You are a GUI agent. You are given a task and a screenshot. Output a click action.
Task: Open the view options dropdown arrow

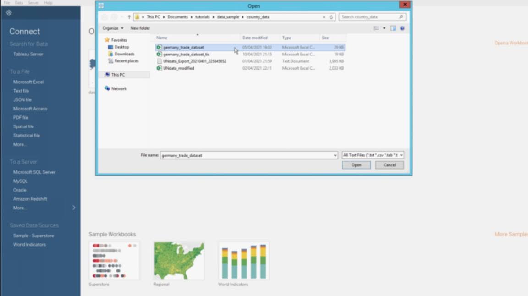384,28
